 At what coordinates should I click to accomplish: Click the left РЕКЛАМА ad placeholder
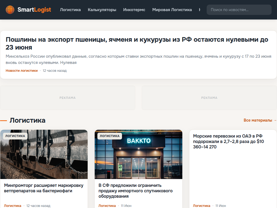click(67, 98)
